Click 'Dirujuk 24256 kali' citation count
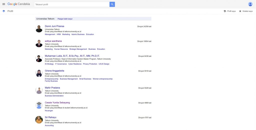 [x=144, y=26]
